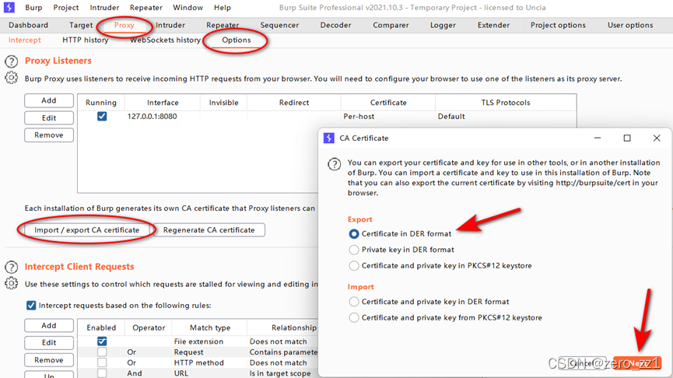Toggle Enabled checkbox for File extension rule
This screenshot has height=378, width=673.
tap(102, 341)
